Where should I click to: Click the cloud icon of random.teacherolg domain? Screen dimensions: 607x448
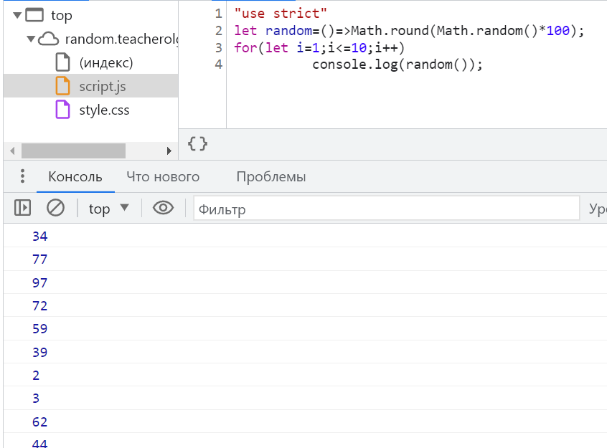click(48, 39)
